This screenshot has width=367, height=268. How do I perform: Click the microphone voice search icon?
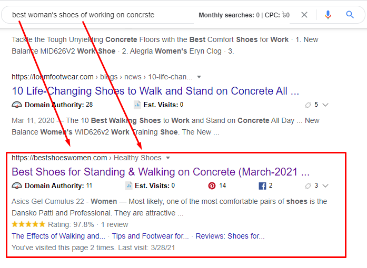[328, 15]
